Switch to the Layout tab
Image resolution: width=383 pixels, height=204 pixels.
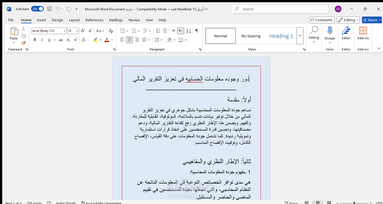coord(74,20)
